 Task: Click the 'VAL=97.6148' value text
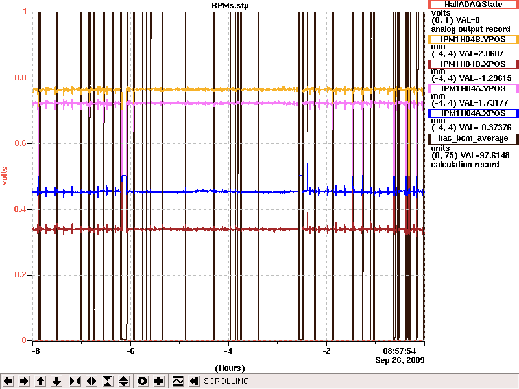pos(485,156)
